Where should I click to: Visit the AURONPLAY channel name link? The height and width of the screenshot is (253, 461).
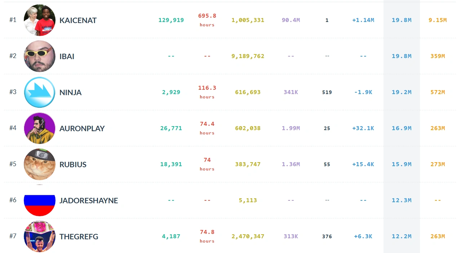(x=82, y=128)
